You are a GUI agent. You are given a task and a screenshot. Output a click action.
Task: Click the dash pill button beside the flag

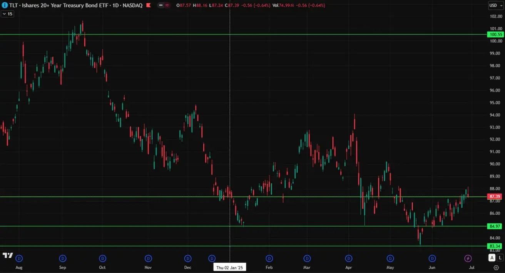pyautogui.click(x=161, y=5)
